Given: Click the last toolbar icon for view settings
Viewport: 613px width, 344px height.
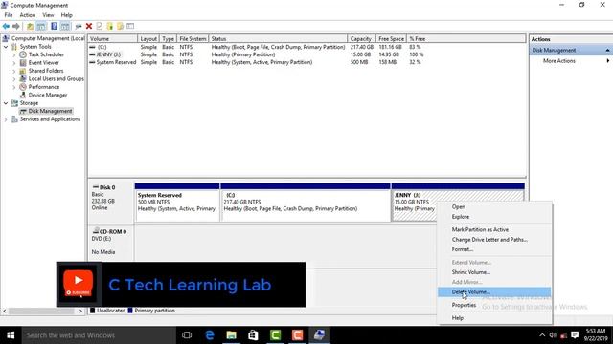Looking at the screenshot, I should point(130,26).
